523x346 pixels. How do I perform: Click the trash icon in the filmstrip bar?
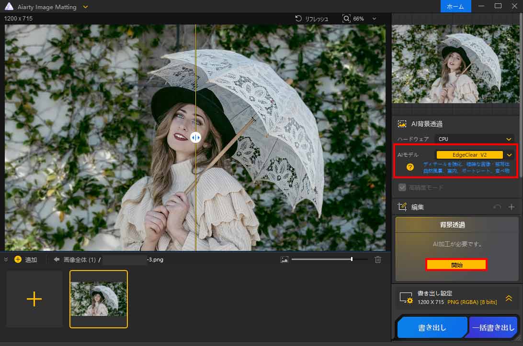(378, 259)
